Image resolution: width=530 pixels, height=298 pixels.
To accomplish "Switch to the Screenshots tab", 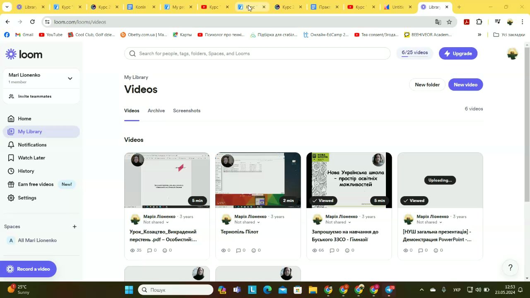I will pyautogui.click(x=187, y=111).
